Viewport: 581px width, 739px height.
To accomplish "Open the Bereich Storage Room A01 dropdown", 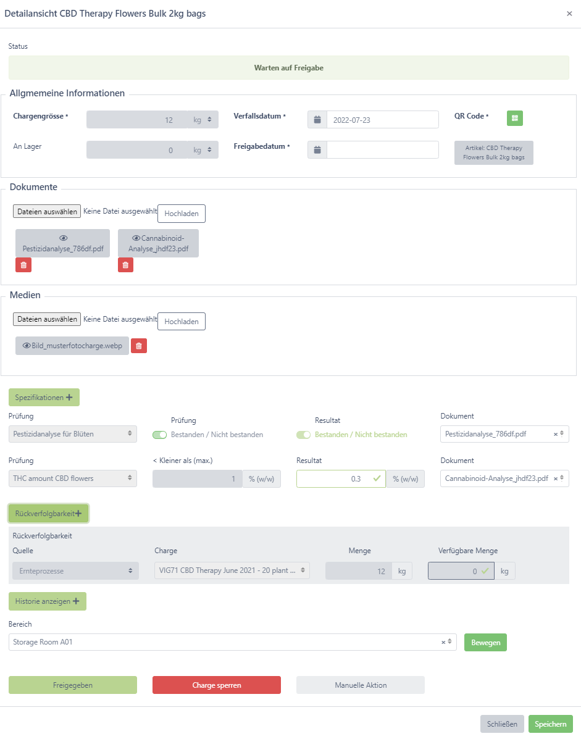I will point(225,642).
